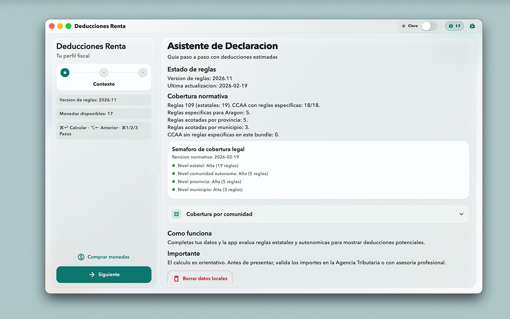Viewport: 510px width, 319px height.
Task: Click the coin balance badge showing 17
Action: tap(454, 26)
